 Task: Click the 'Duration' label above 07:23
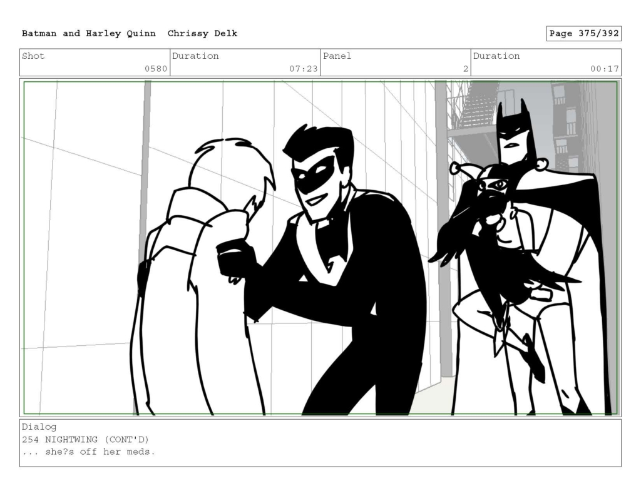tap(195, 56)
